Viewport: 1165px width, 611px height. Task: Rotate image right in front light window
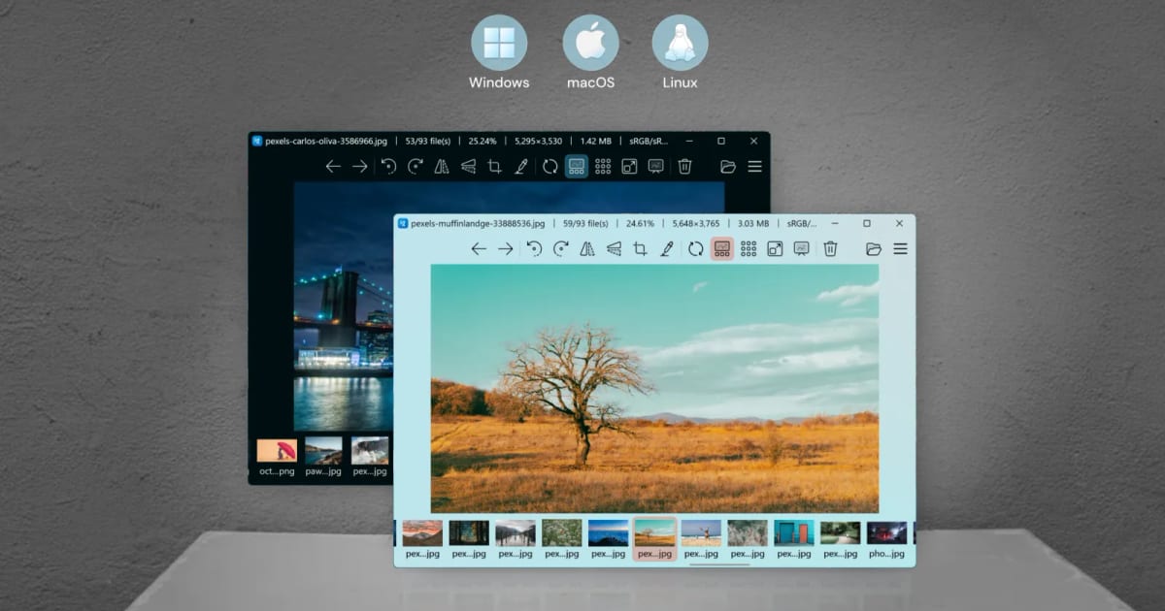tap(561, 249)
